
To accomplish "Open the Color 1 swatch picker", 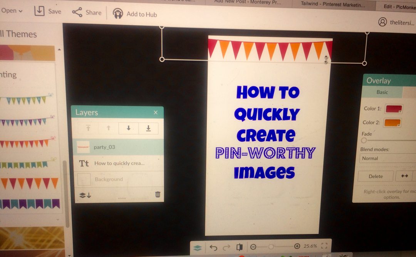I will coord(394,109).
